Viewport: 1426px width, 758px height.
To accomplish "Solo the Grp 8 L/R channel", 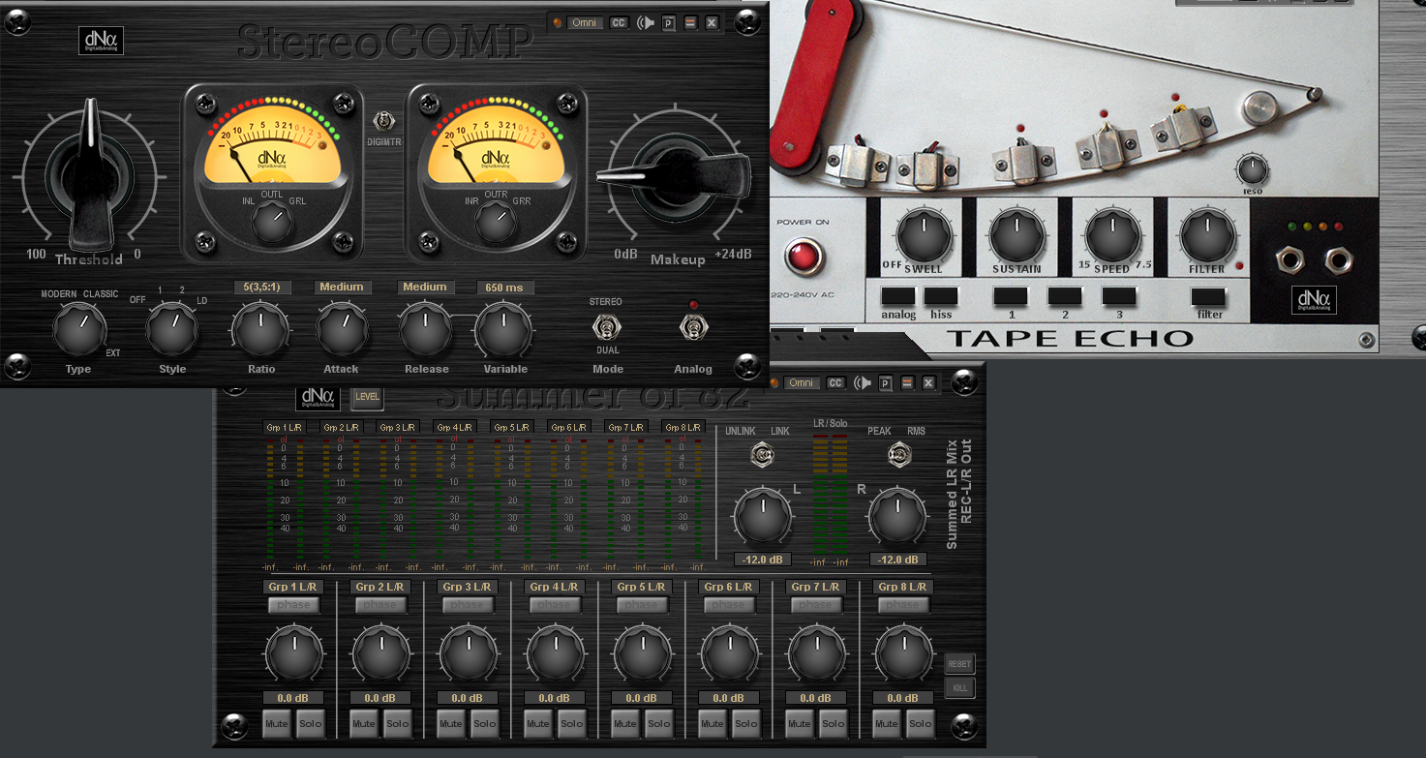I will pyautogui.click(x=921, y=724).
